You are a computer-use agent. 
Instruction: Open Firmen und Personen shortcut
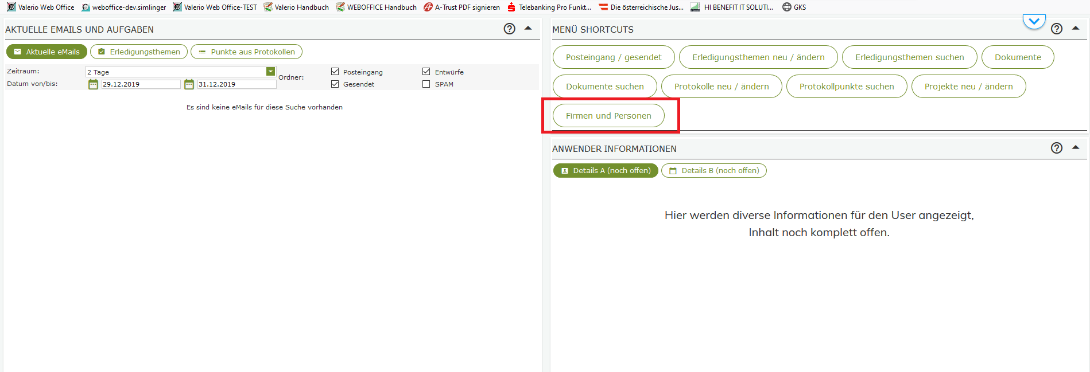[608, 116]
